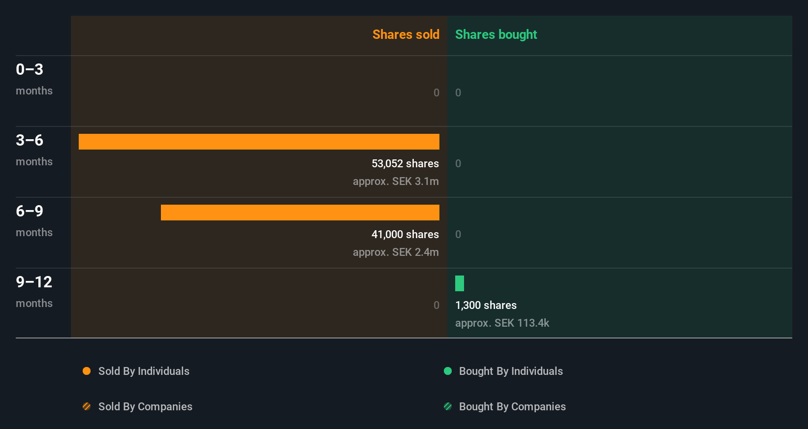
Task: Click the 0–3 months row label
Action: [x=34, y=79]
